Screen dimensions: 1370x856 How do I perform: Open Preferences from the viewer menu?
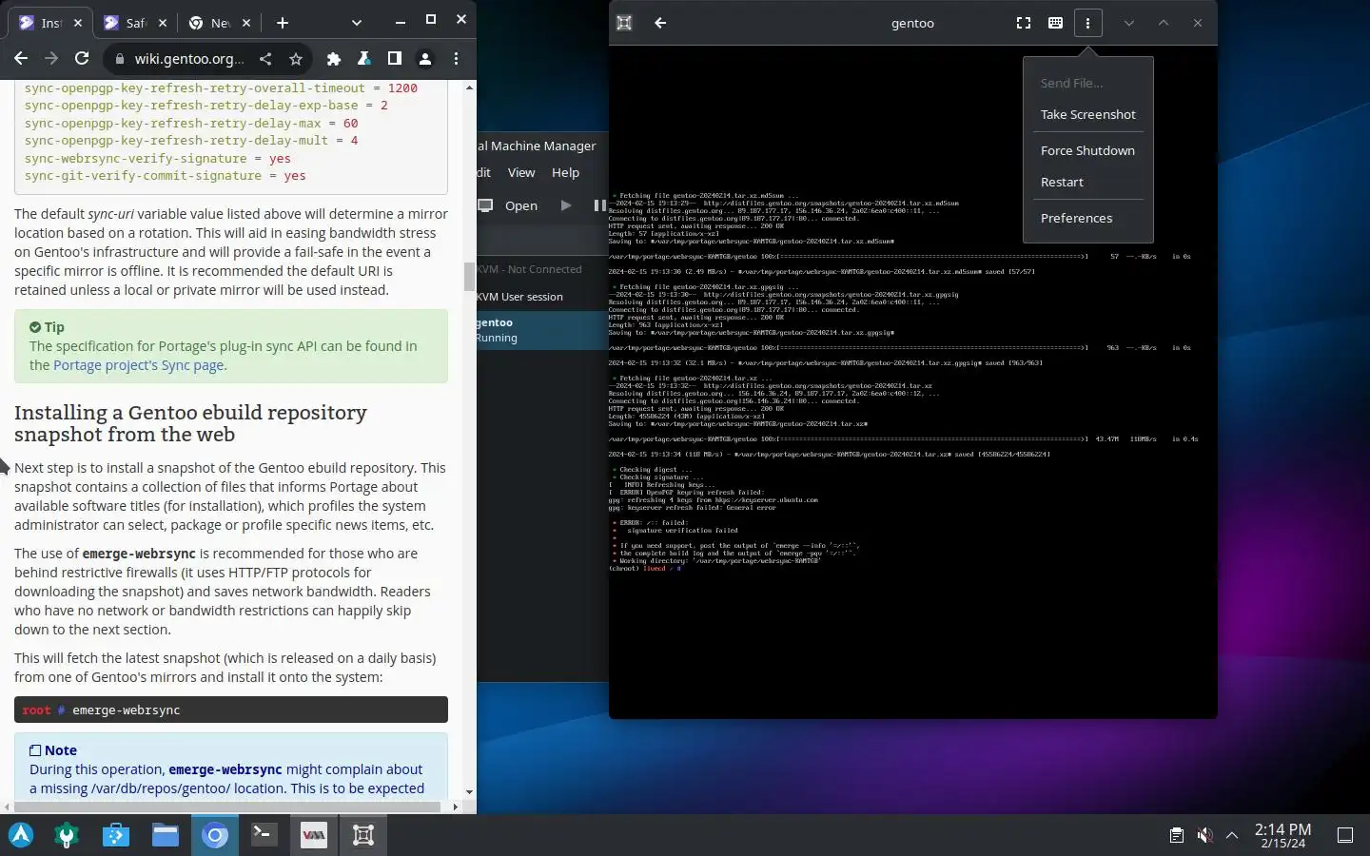click(1088, 218)
